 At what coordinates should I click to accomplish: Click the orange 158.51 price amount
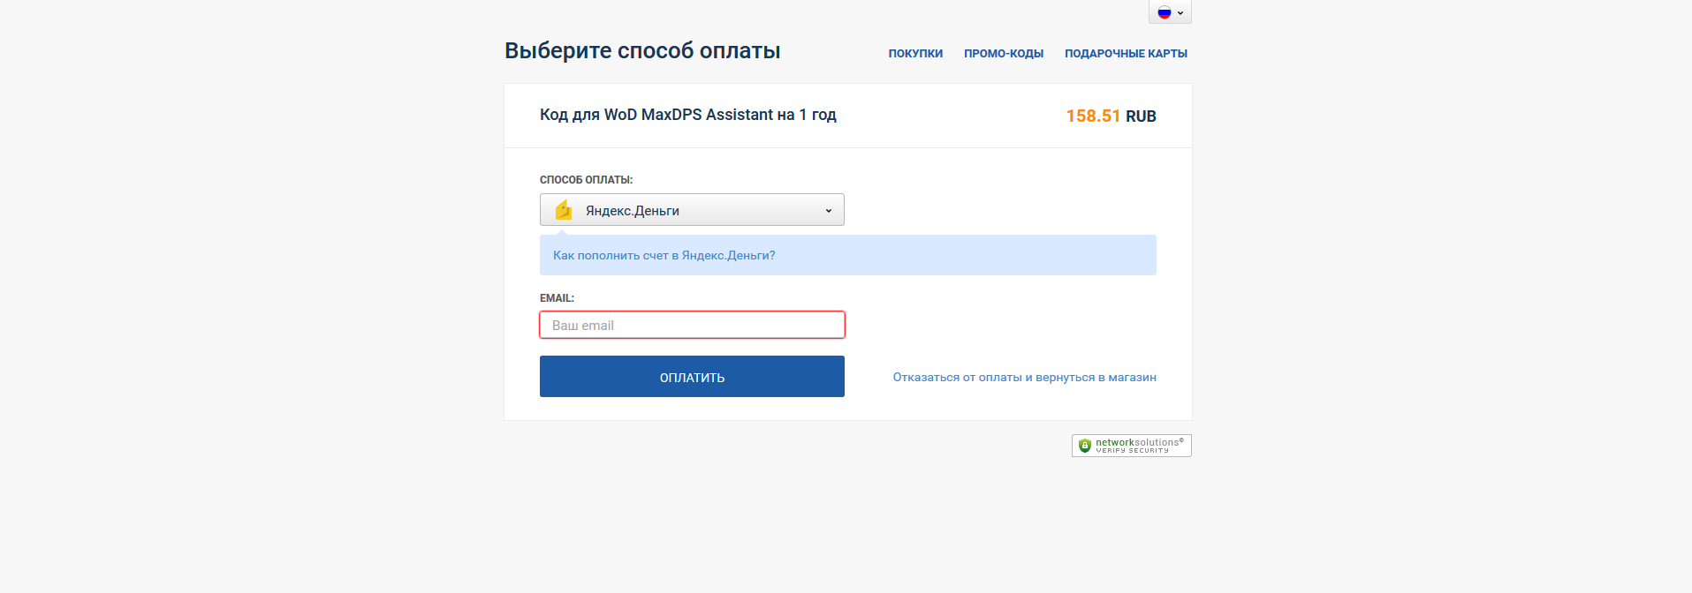[x=1093, y=116]
